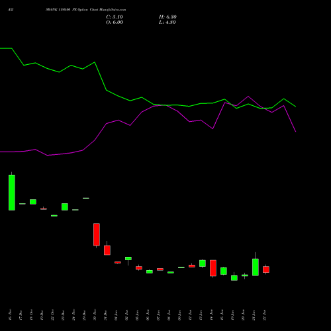Select the 01 Jan date label
The width and height of the screenshot is (331, 331).
point(116,315)
